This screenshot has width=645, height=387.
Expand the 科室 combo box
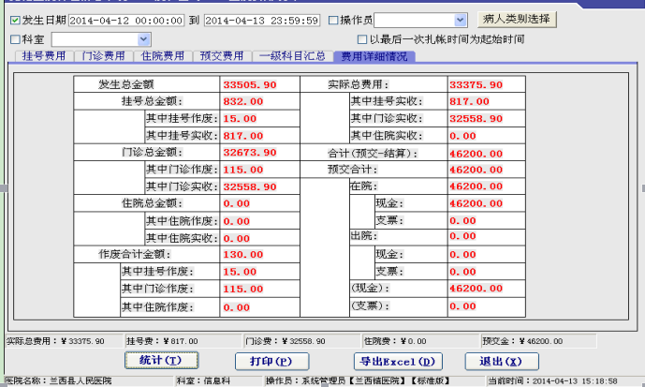click(143, 39)
